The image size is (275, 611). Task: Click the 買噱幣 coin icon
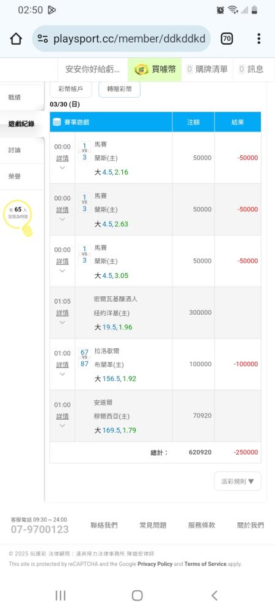pos(141,70)
